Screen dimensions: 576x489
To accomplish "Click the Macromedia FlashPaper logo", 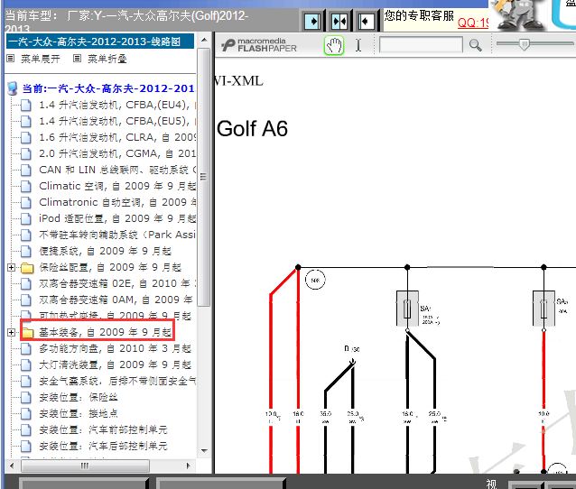I will [258, 45].
